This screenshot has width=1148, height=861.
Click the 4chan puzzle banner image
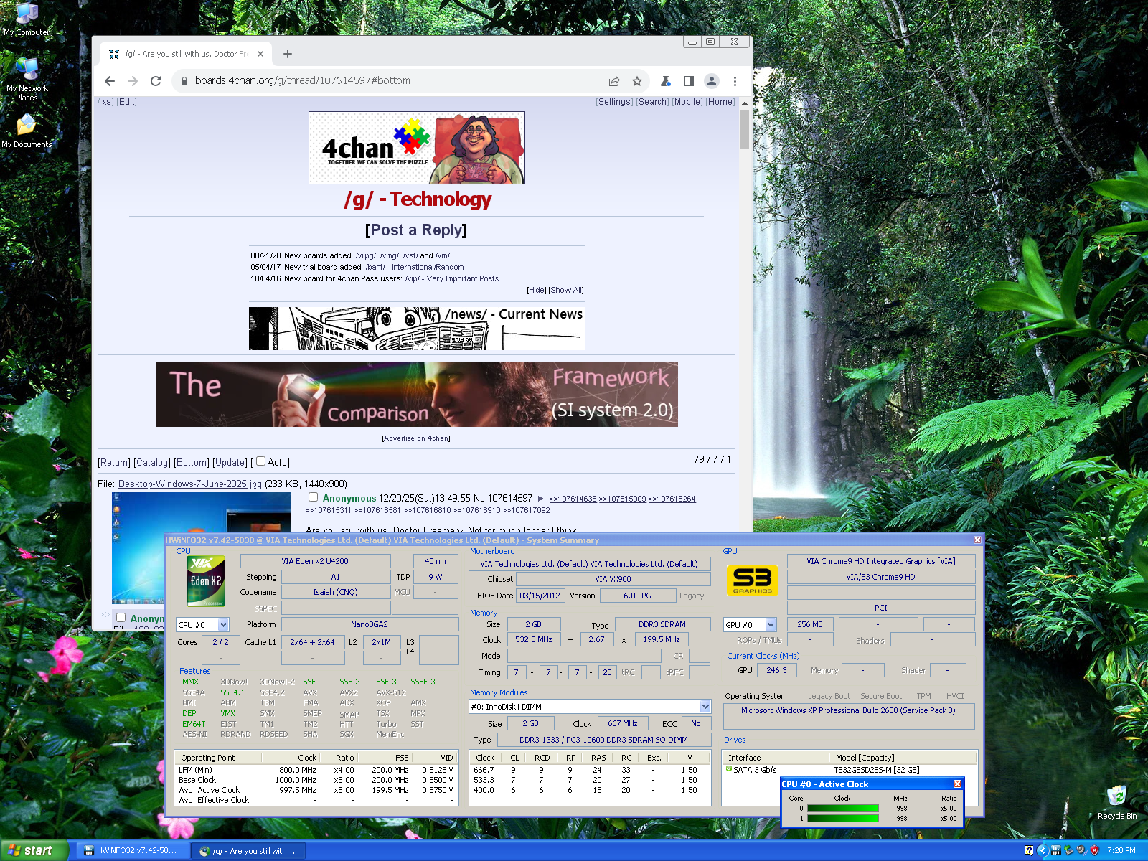(x=417, y=148)
